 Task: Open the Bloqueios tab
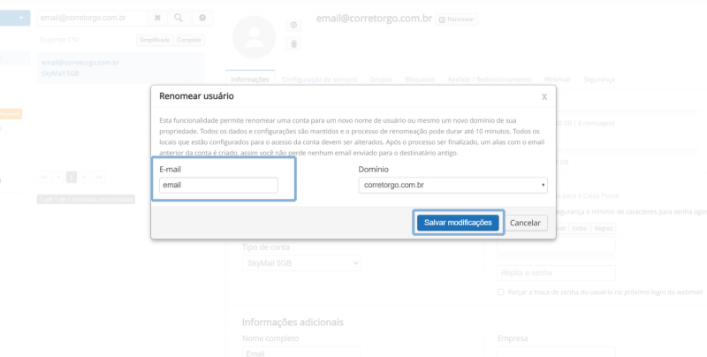tap(420, 80)
